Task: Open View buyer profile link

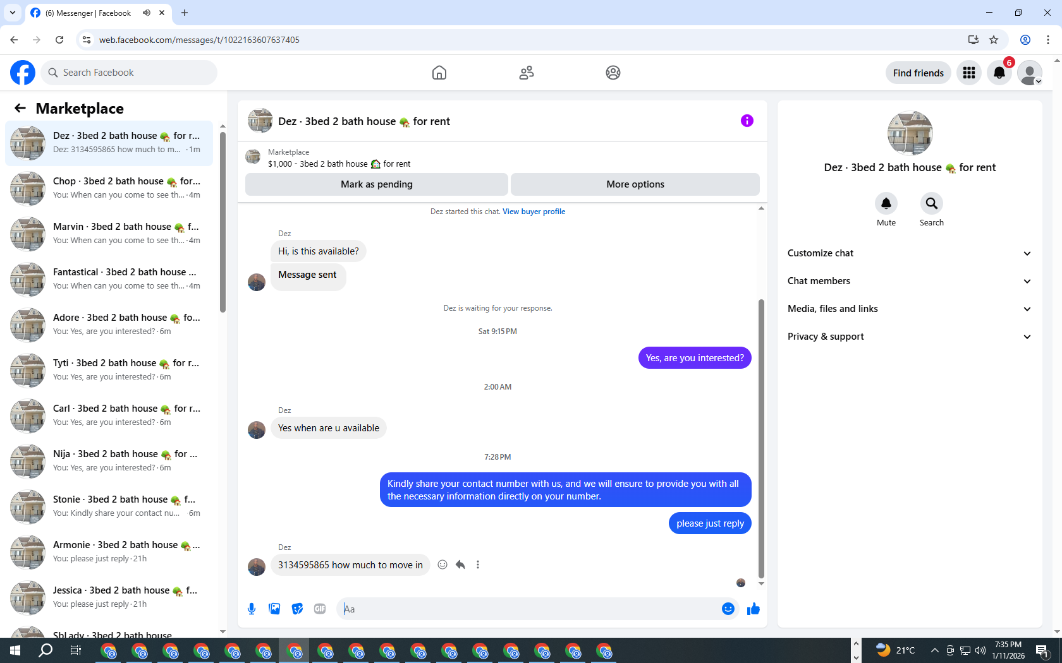Action: point(534,212)
